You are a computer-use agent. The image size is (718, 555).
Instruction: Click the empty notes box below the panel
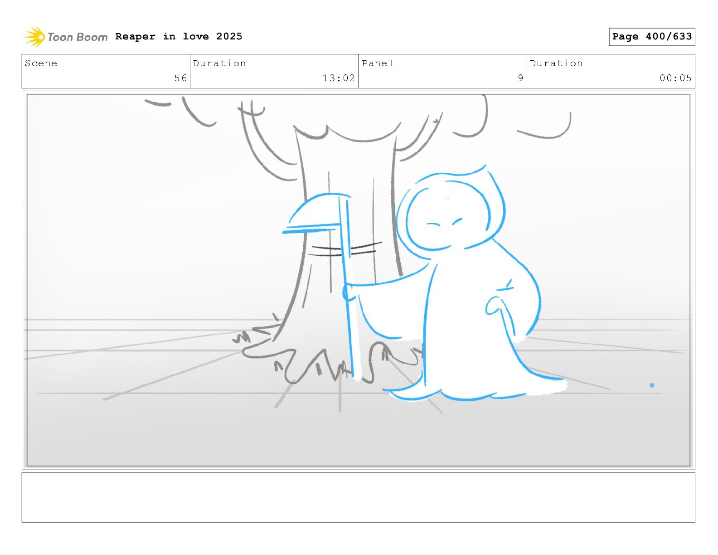pos(358,497)
